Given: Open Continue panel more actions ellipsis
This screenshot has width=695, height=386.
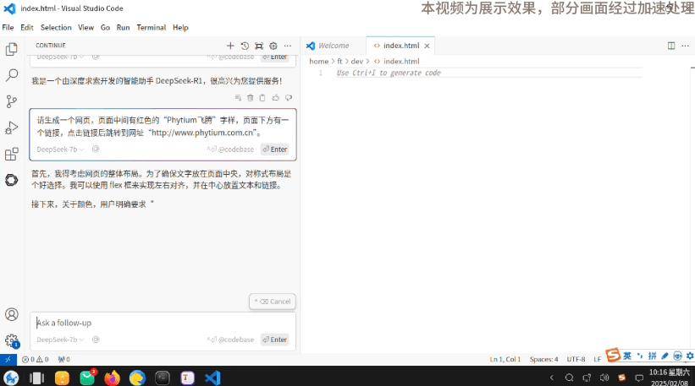Looking at the screenshot, I should click(x=288, y=46).
